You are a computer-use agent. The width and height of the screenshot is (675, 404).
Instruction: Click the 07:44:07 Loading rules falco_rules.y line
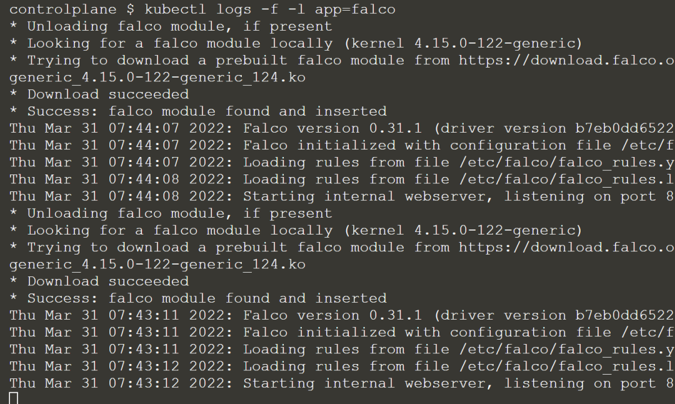pos(342,163)
